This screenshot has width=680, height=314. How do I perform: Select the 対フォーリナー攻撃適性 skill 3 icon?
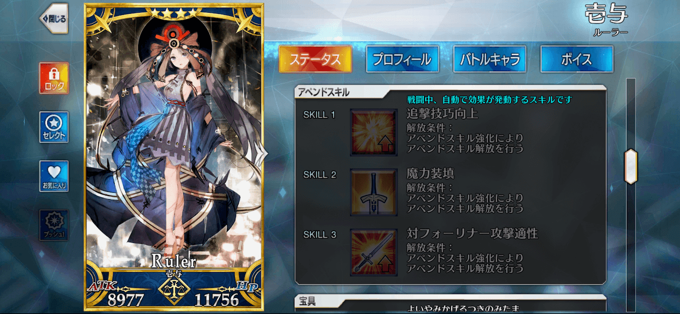point(373,252)
